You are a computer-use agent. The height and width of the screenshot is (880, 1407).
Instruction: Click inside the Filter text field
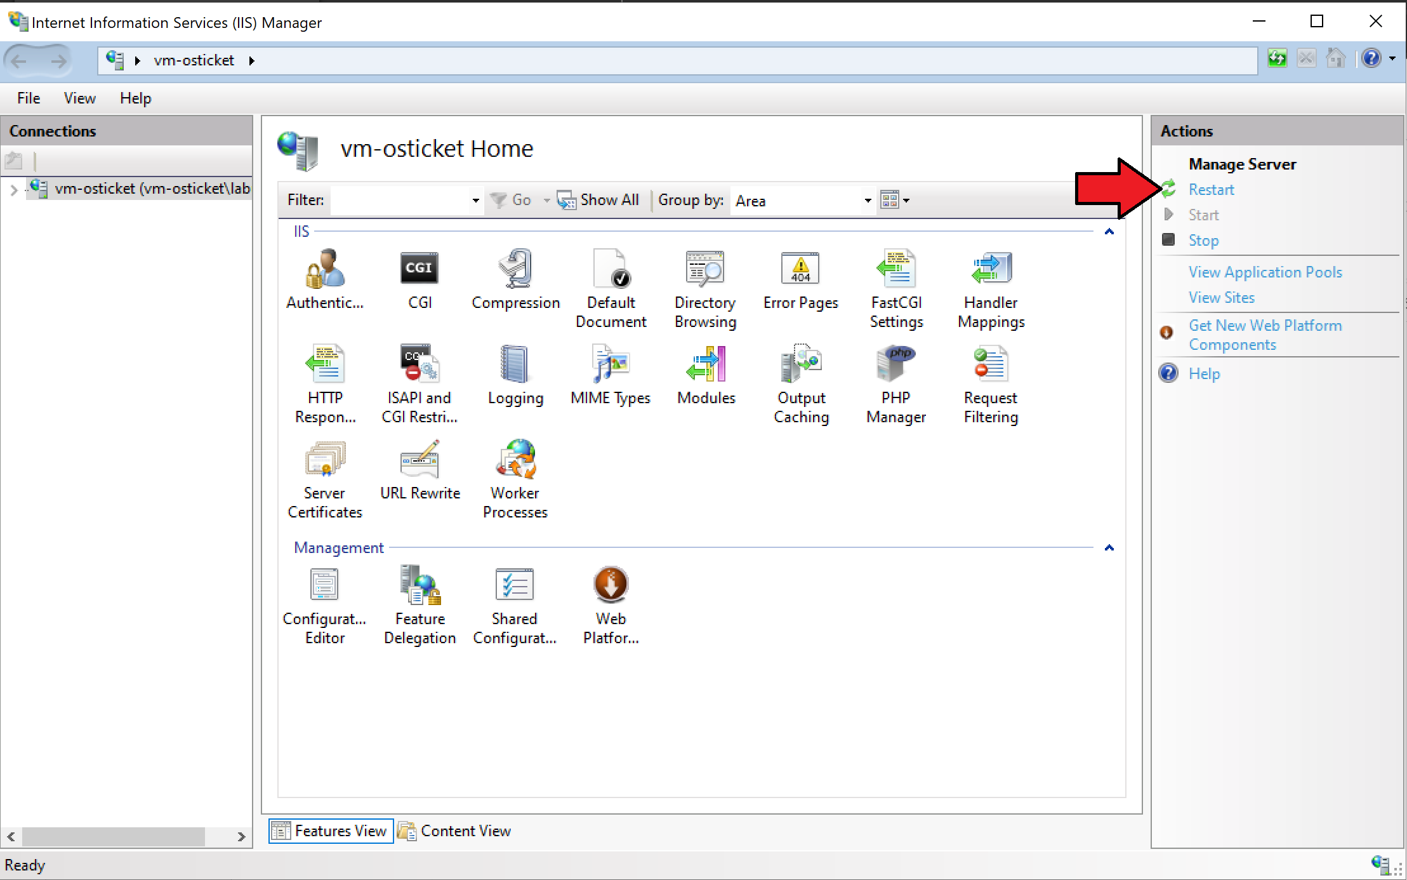[400, 201]
